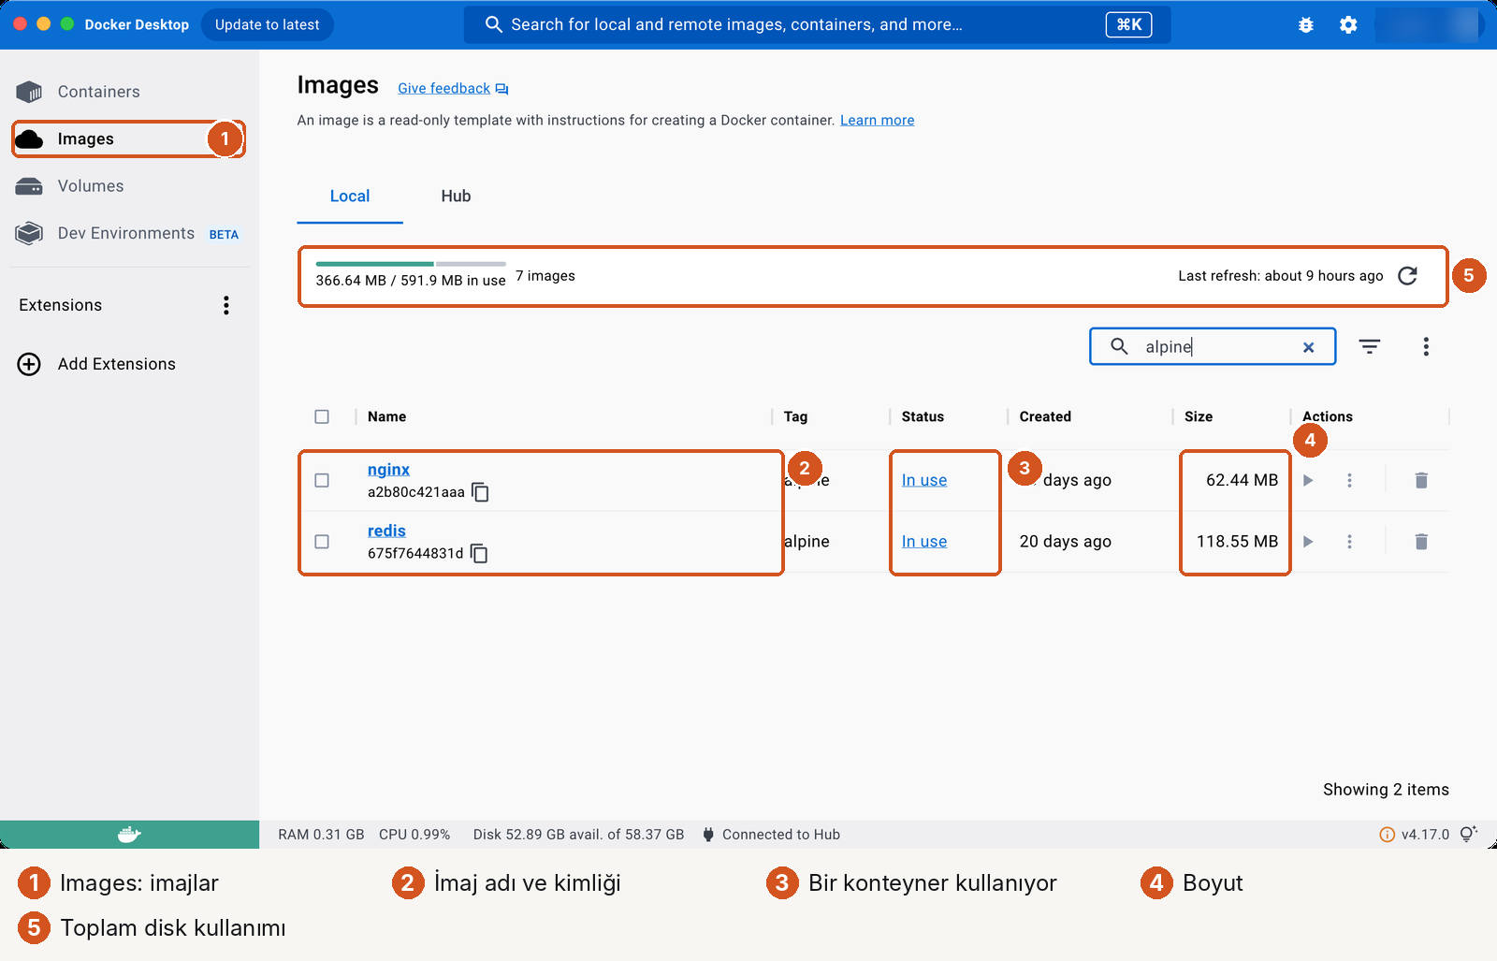1497x961 pixels.
Task: Copy the nginx image ID
Action: (480, 492)
